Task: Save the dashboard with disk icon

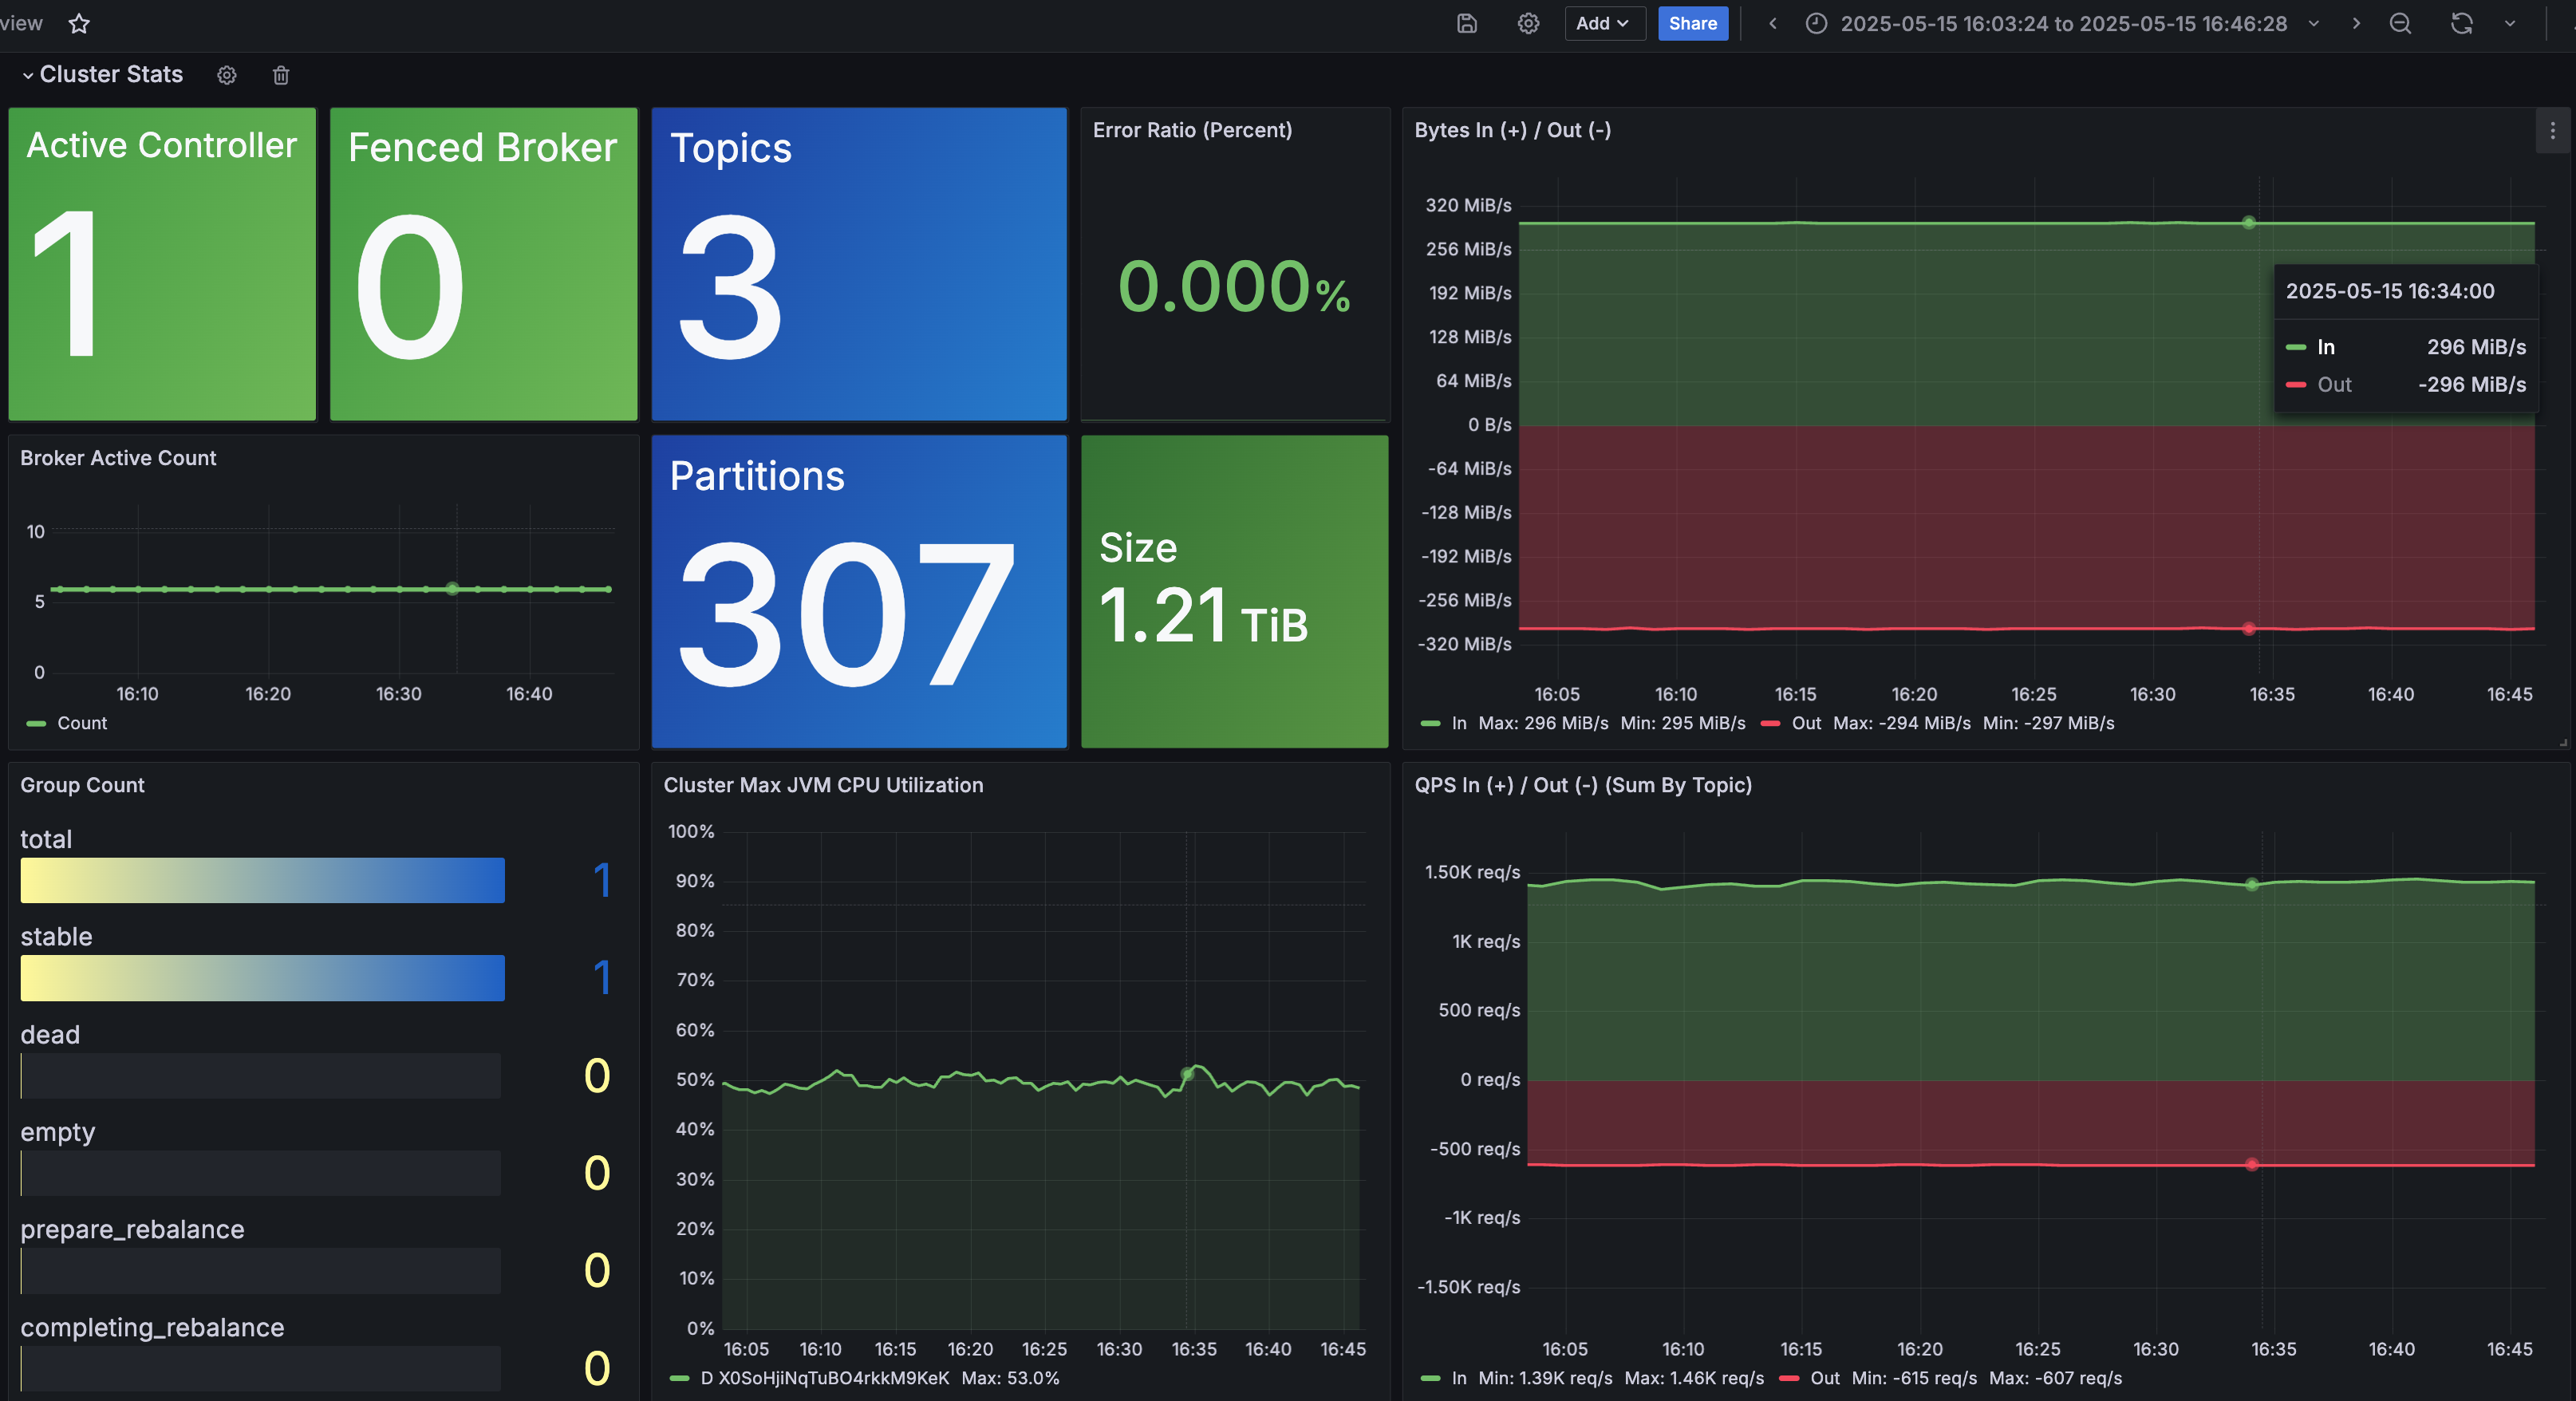Action: point(1466,23)
